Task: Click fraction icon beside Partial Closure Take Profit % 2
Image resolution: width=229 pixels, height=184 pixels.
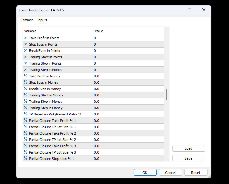Action: [x=25, y=133]
